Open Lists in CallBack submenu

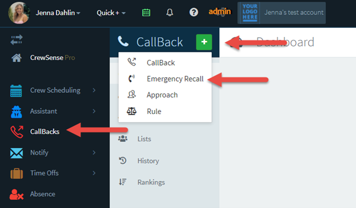tap(144, 139)
